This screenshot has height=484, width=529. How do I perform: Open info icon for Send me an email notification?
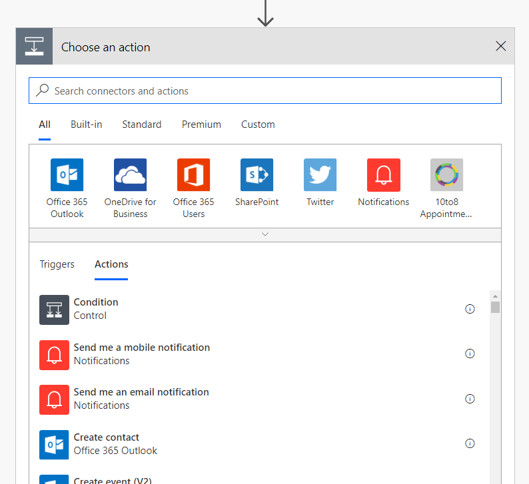[x=470, y=399]
